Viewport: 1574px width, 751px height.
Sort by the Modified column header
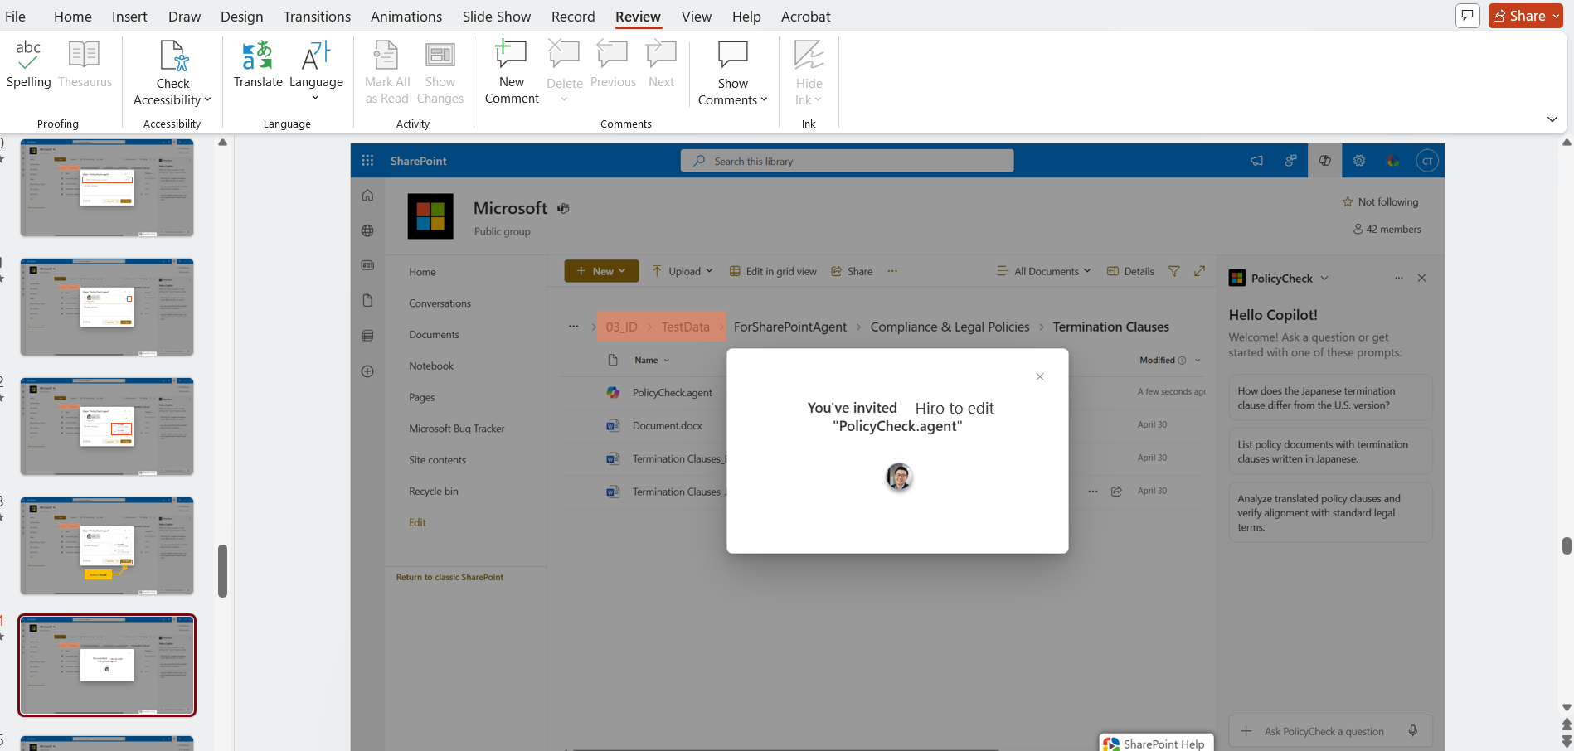pyautogui.click(x=1157, y=360)
